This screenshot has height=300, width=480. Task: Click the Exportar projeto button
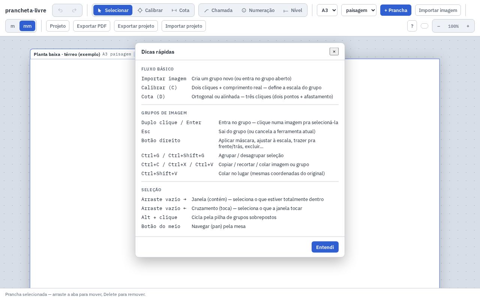tap(136, 26)
